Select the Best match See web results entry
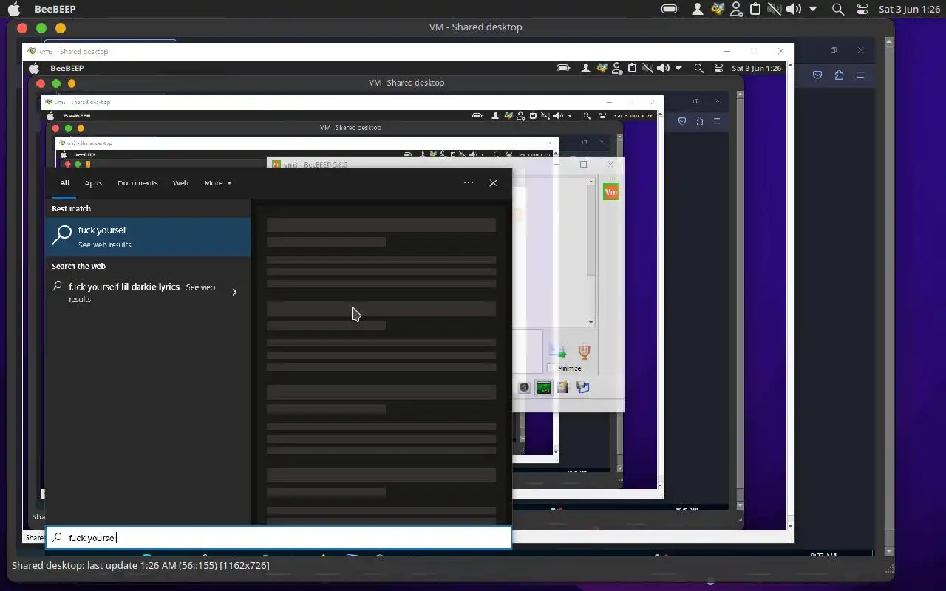Image resolution: width=946 pixels, height=591 pixels. tap(148, 236)
